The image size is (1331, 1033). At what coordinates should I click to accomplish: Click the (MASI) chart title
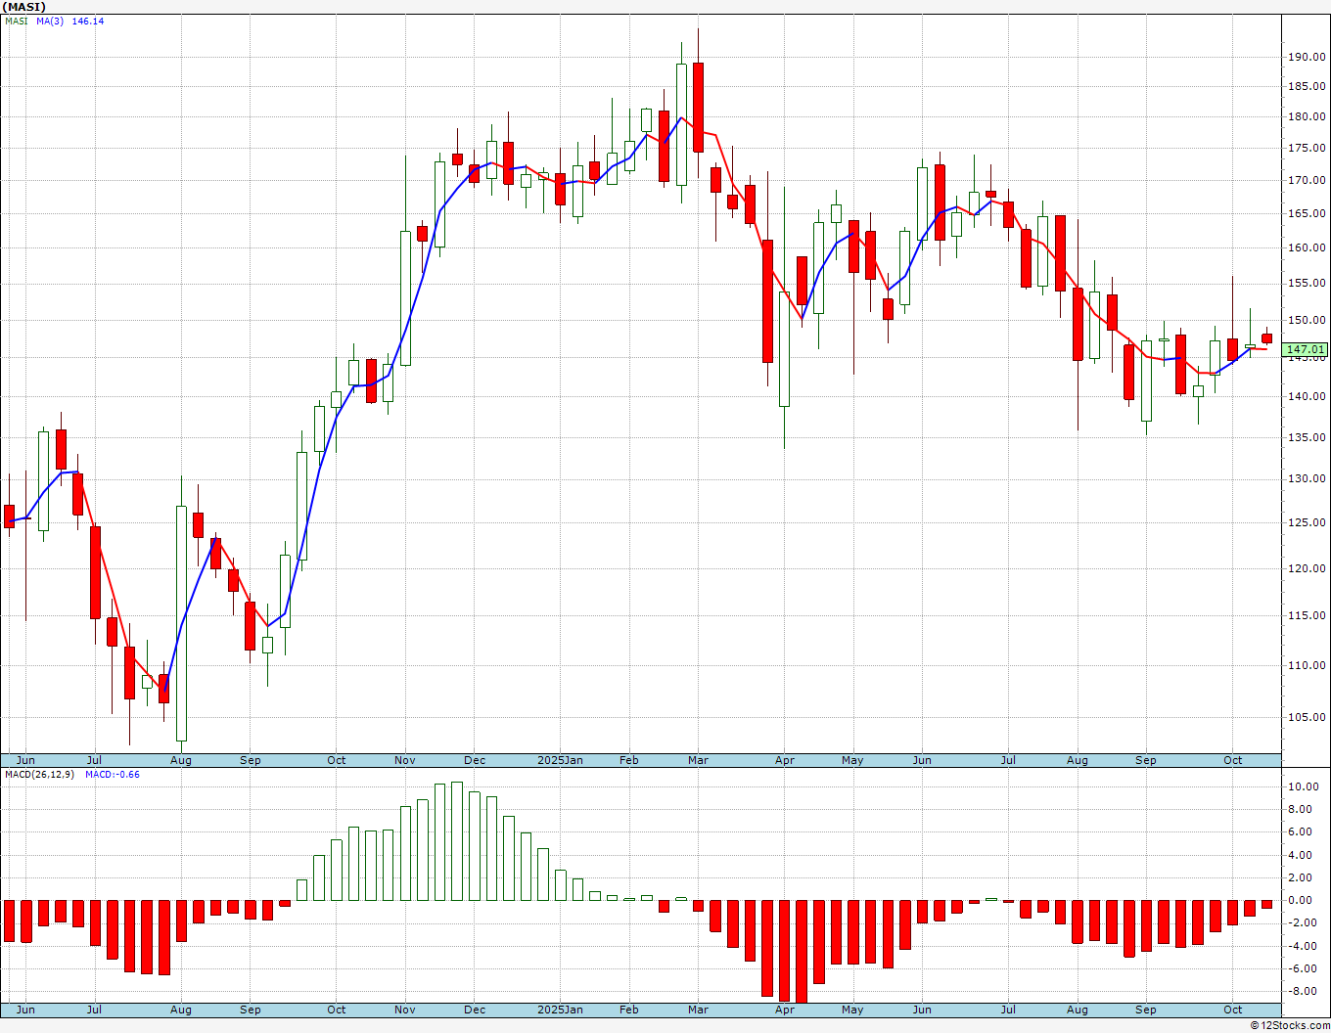pos(25,7)
